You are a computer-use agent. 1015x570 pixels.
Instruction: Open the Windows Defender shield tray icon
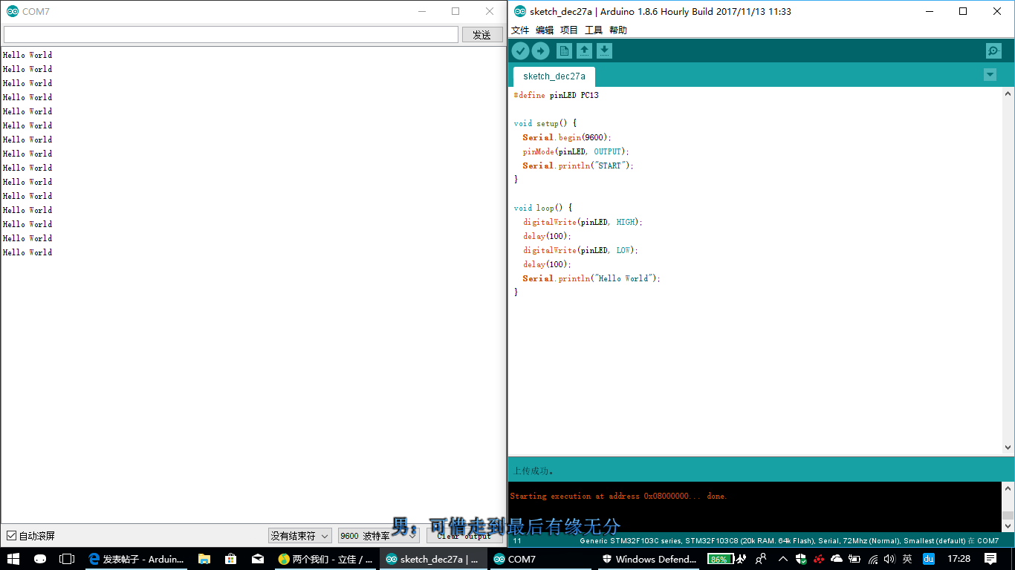pos(801,559)
